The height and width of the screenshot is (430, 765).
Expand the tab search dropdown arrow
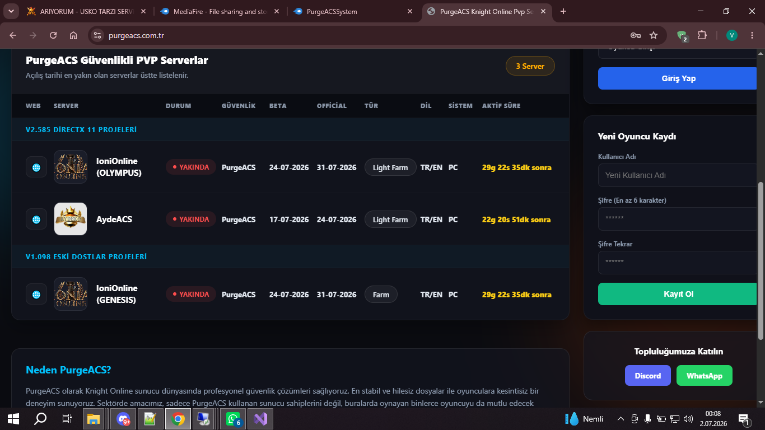[11, 11]
